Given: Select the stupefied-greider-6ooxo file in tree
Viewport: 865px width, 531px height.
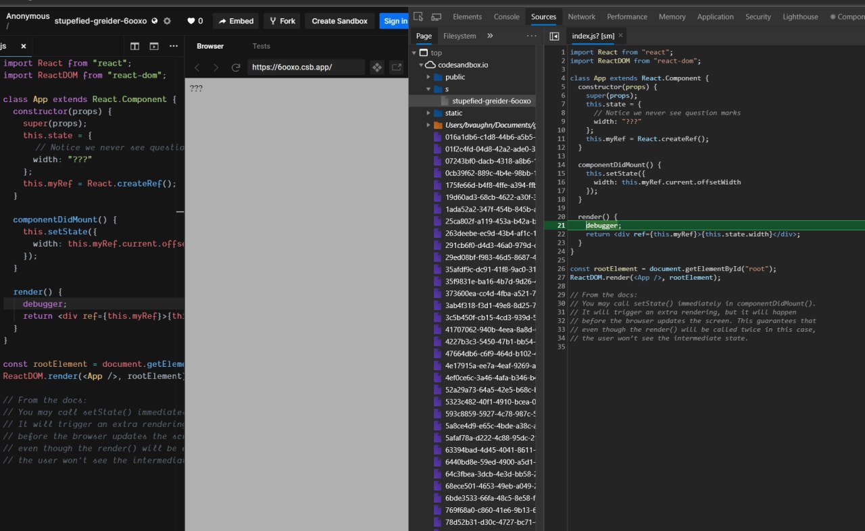Looking at the screenshot, I should point(491,101).
